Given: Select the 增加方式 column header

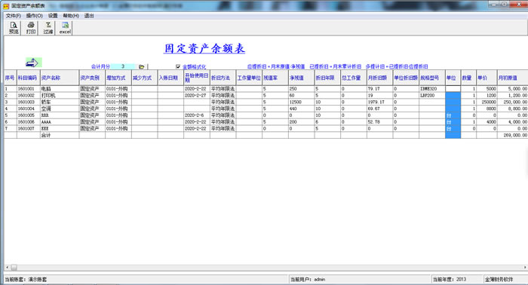Looking at the screenshot, I should [x=118, y=78].
